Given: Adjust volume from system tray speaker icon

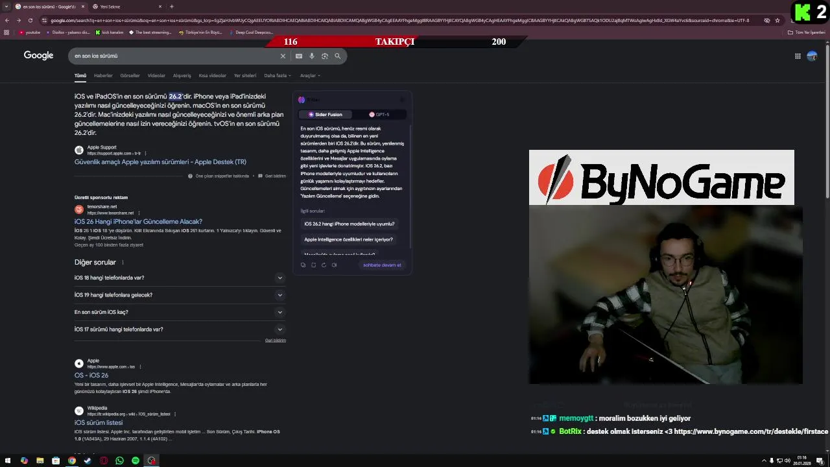Looking at the screenshot, I should [x=787, y=461].
